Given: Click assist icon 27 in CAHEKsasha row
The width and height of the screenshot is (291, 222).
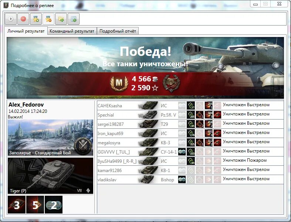Looking at the screenshot, I should click(x=191, y=105).
